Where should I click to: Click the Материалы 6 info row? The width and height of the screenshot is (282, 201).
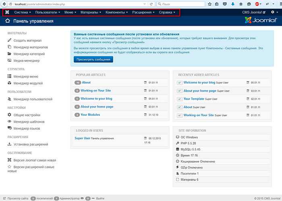[223, 179]
